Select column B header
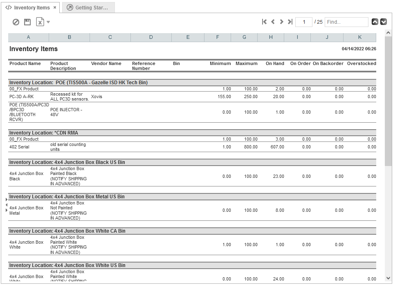 [70, 37]
